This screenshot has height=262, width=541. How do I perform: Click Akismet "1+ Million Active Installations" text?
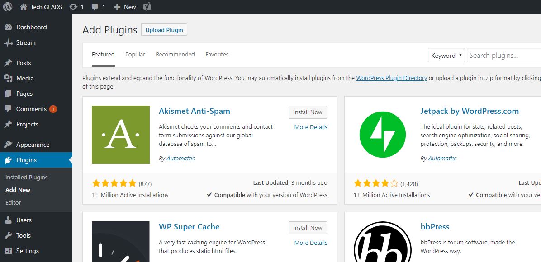pyautogui.click(x=130, y=195)
